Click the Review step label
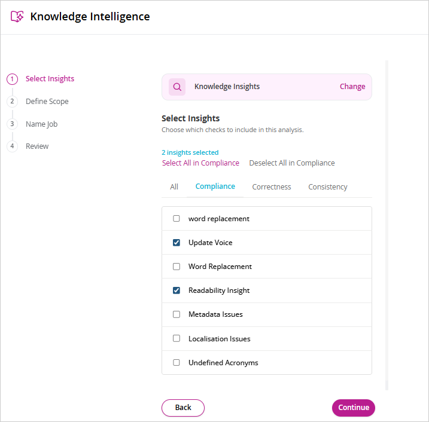The image size is (429, 422). click(x=37, y=146)
